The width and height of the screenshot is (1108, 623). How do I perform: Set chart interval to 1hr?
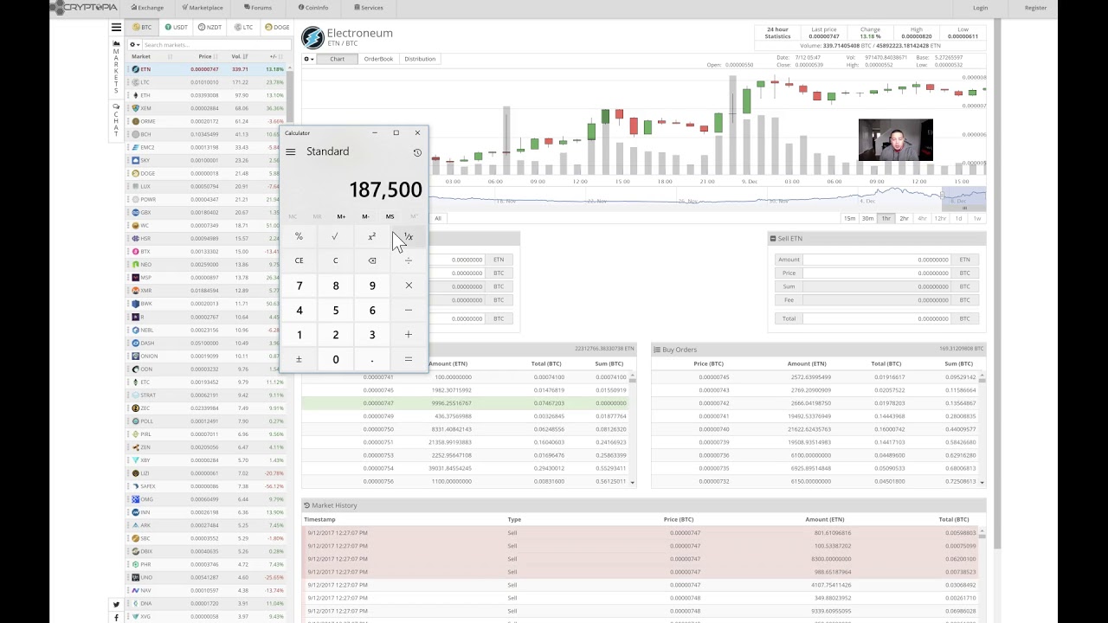click(x=886, y=218)
